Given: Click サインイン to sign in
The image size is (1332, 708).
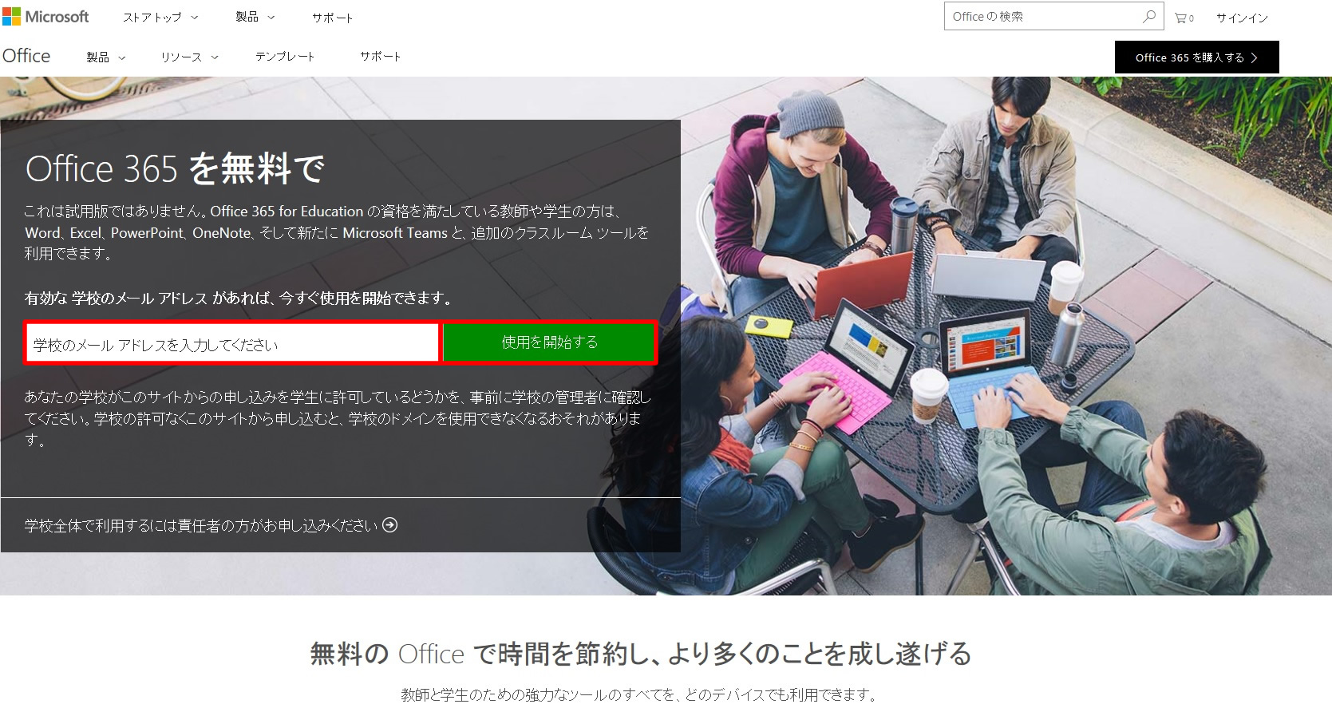Looking at the screenshot, I should pos(1242,18).
